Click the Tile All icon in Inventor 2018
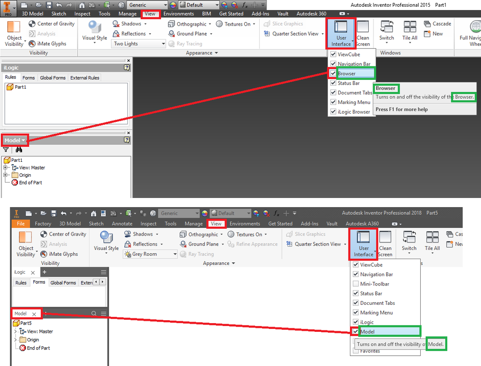 coord(432,237)
